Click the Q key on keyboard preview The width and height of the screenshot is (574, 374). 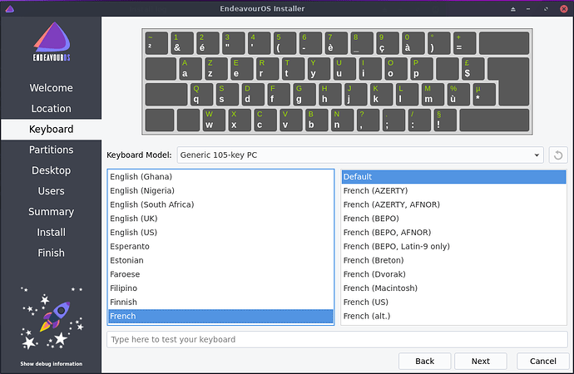coord(201,94)
